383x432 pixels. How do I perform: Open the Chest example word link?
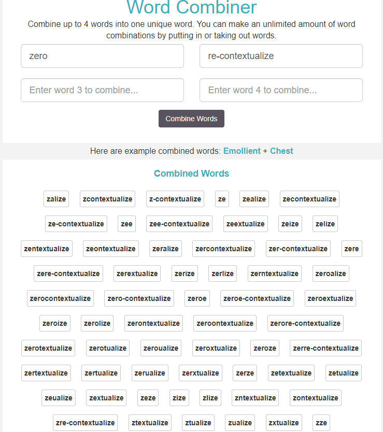(281, 151)
